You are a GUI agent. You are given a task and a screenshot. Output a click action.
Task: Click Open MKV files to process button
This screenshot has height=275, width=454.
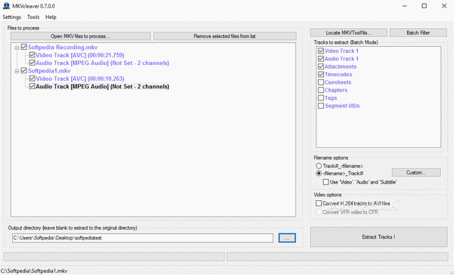(x=80, y=36)
